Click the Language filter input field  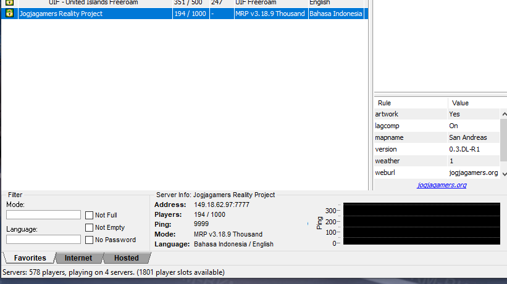[x=43, y=240]
